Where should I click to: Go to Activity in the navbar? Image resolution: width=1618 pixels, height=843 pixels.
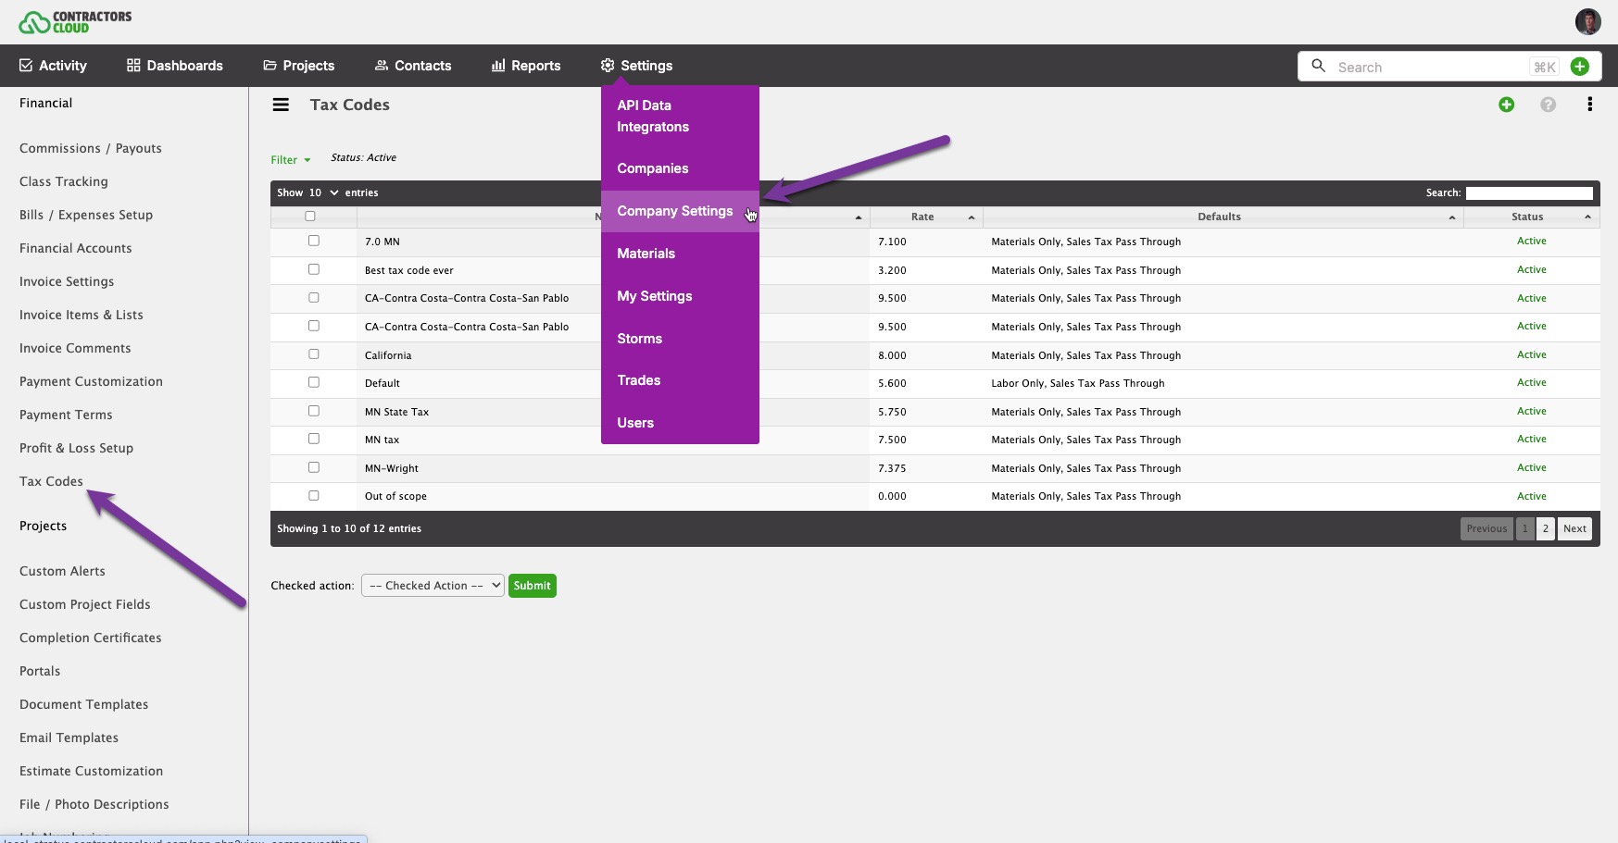[53, 66]
